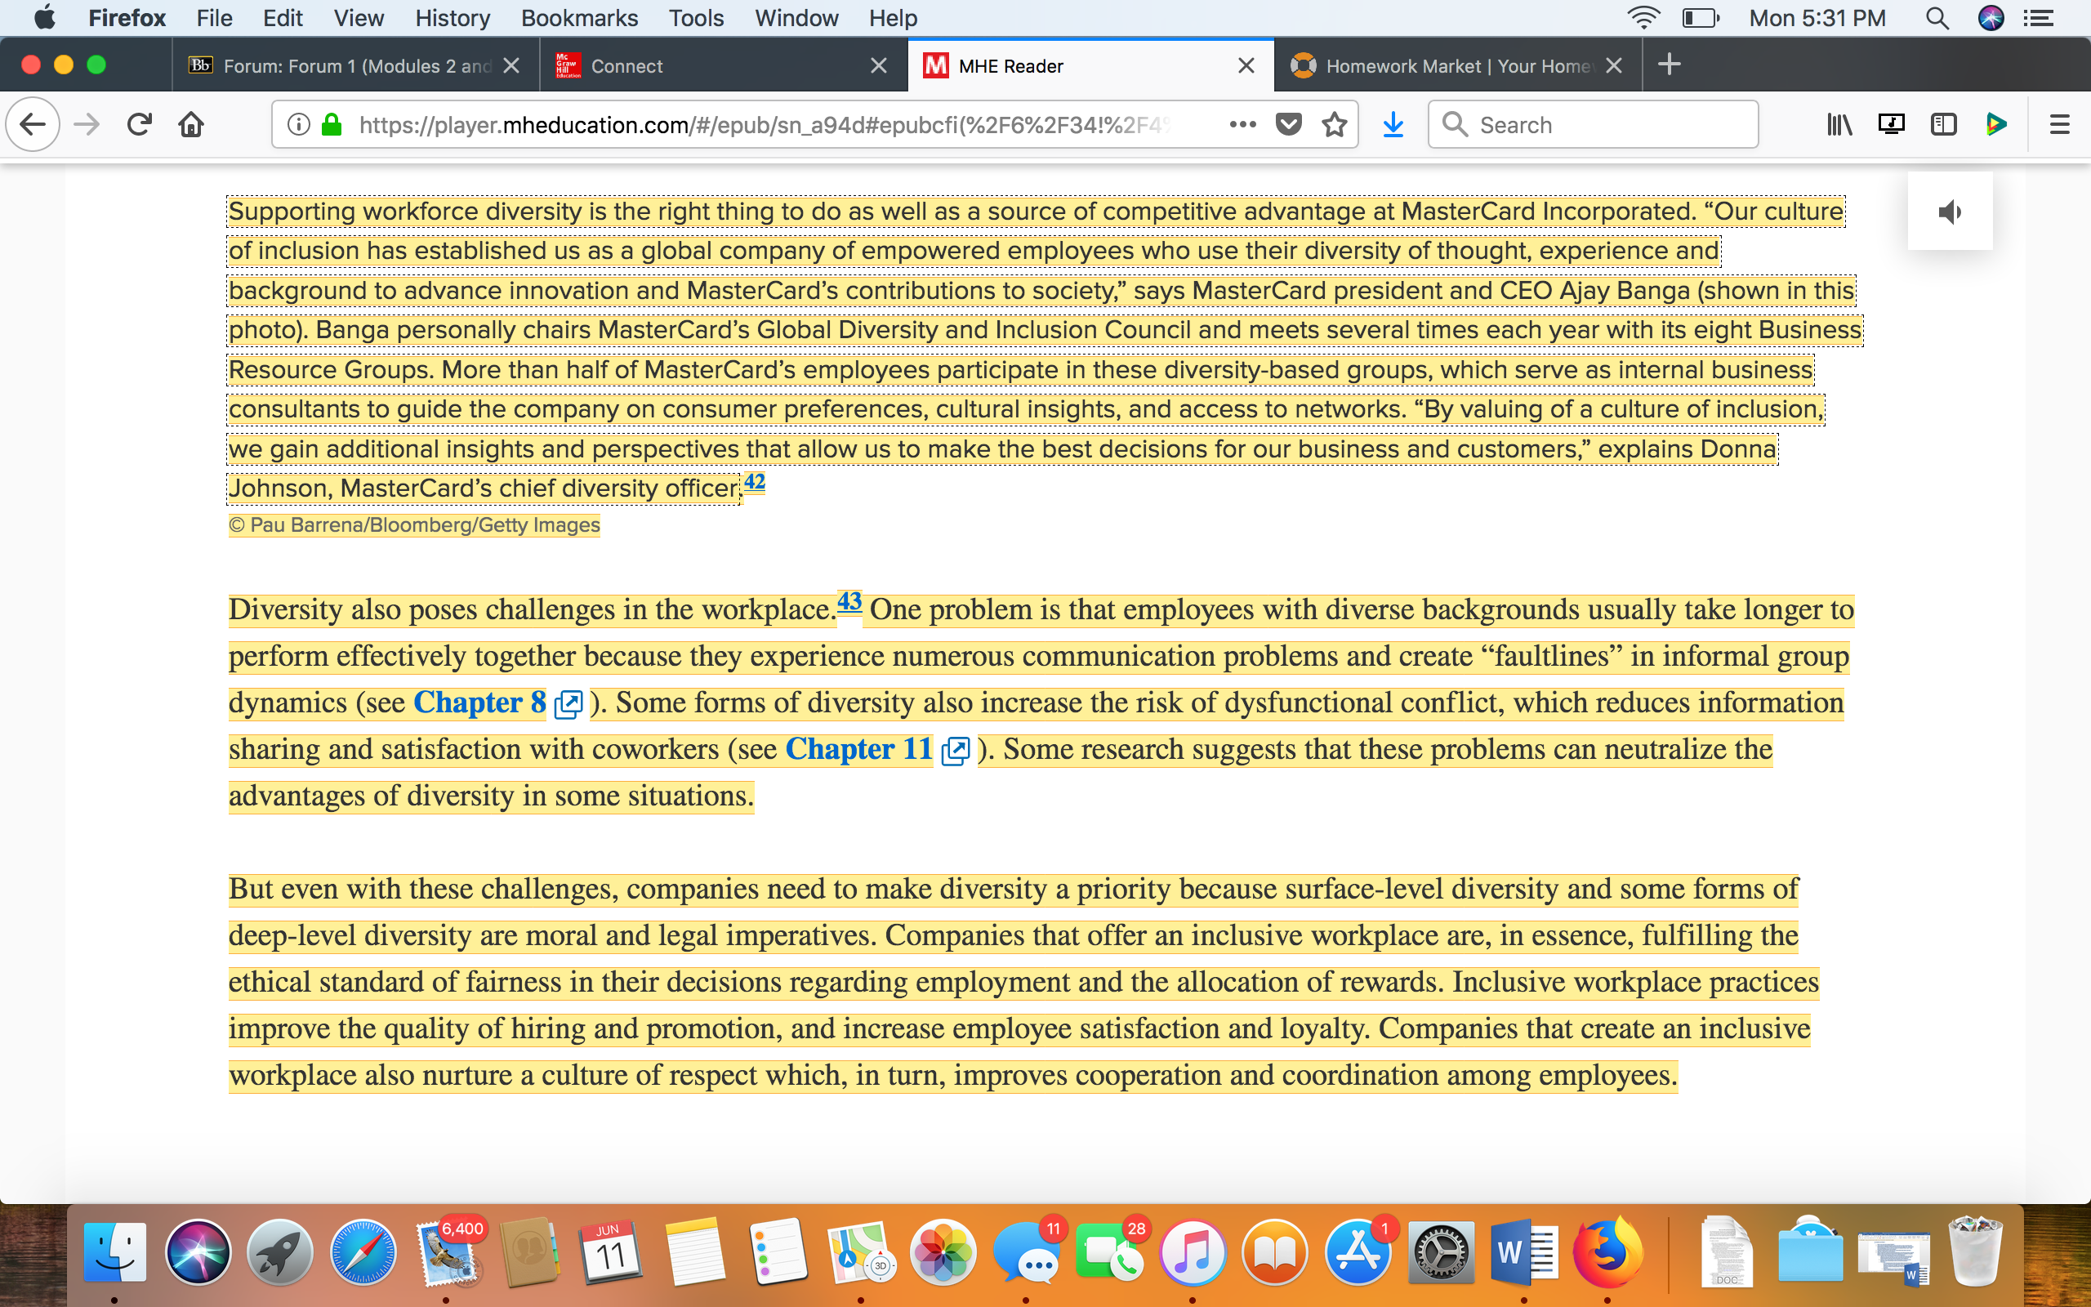The height and width of the screenshot is (1307, 2091).
Task: Open the Edit menu
Action: coord(283,18)
